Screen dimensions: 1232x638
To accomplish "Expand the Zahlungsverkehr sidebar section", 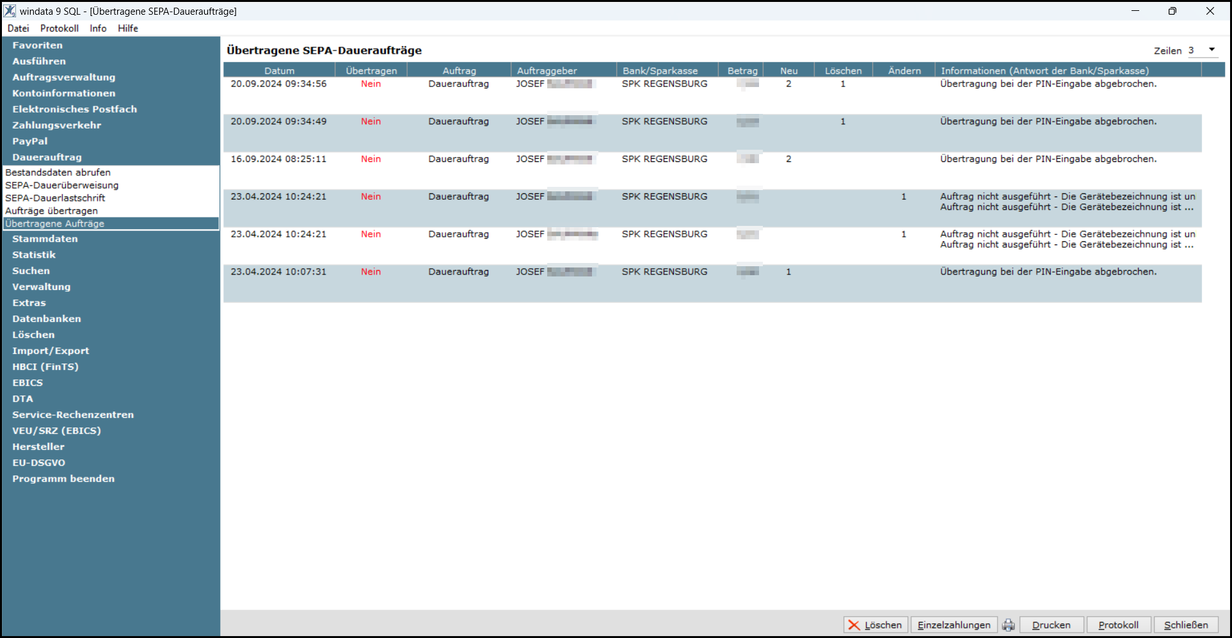I will coord(56,125).
